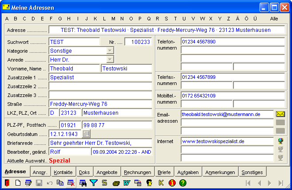Image resolution: width=292 pixels, height=190 pixels.
Task: Expand the Kategorie dropdown
Action: click(x=110, y=50)
